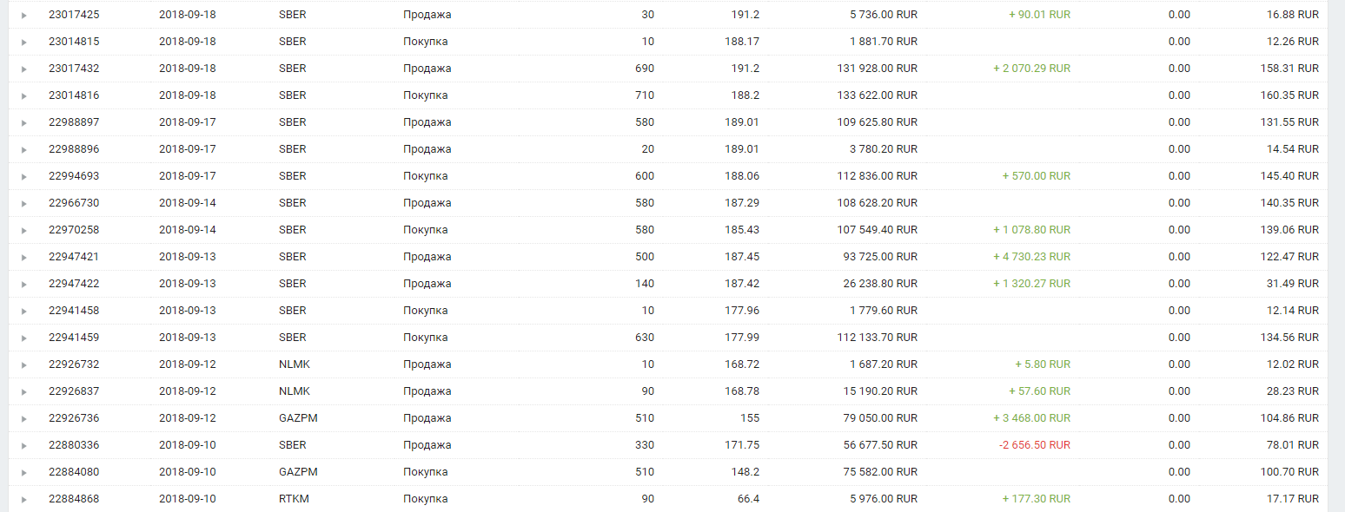Screen dimensions: 1345x512
Task: Expand loss-making trade row 22880336
Action: pyautogui.click(x=24, y=445)
